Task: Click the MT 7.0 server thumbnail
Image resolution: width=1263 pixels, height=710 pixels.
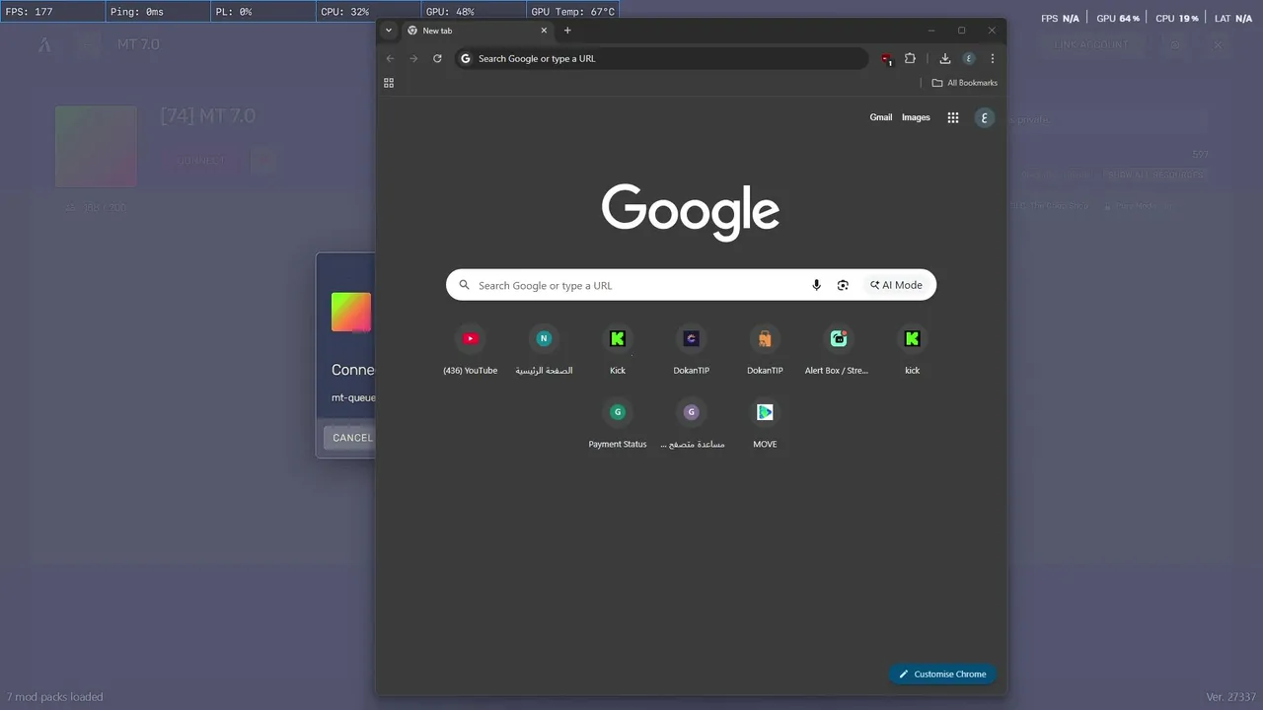Action: pos(96,147)
